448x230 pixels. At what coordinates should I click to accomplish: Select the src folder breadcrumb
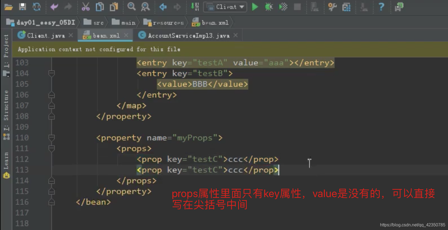(93, 22)
